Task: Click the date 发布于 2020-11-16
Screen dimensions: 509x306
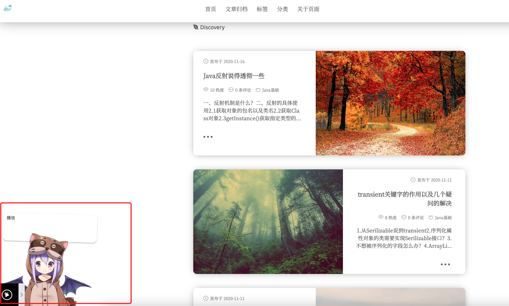Action: (227, 62)
